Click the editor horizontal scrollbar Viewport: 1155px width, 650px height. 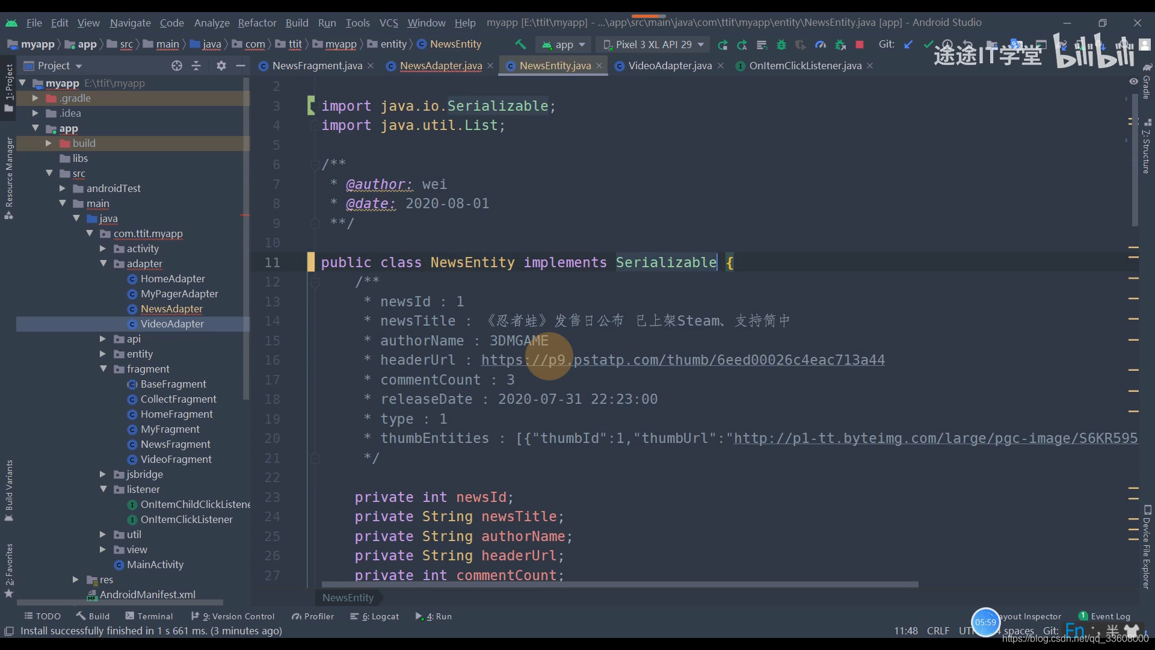620,584
